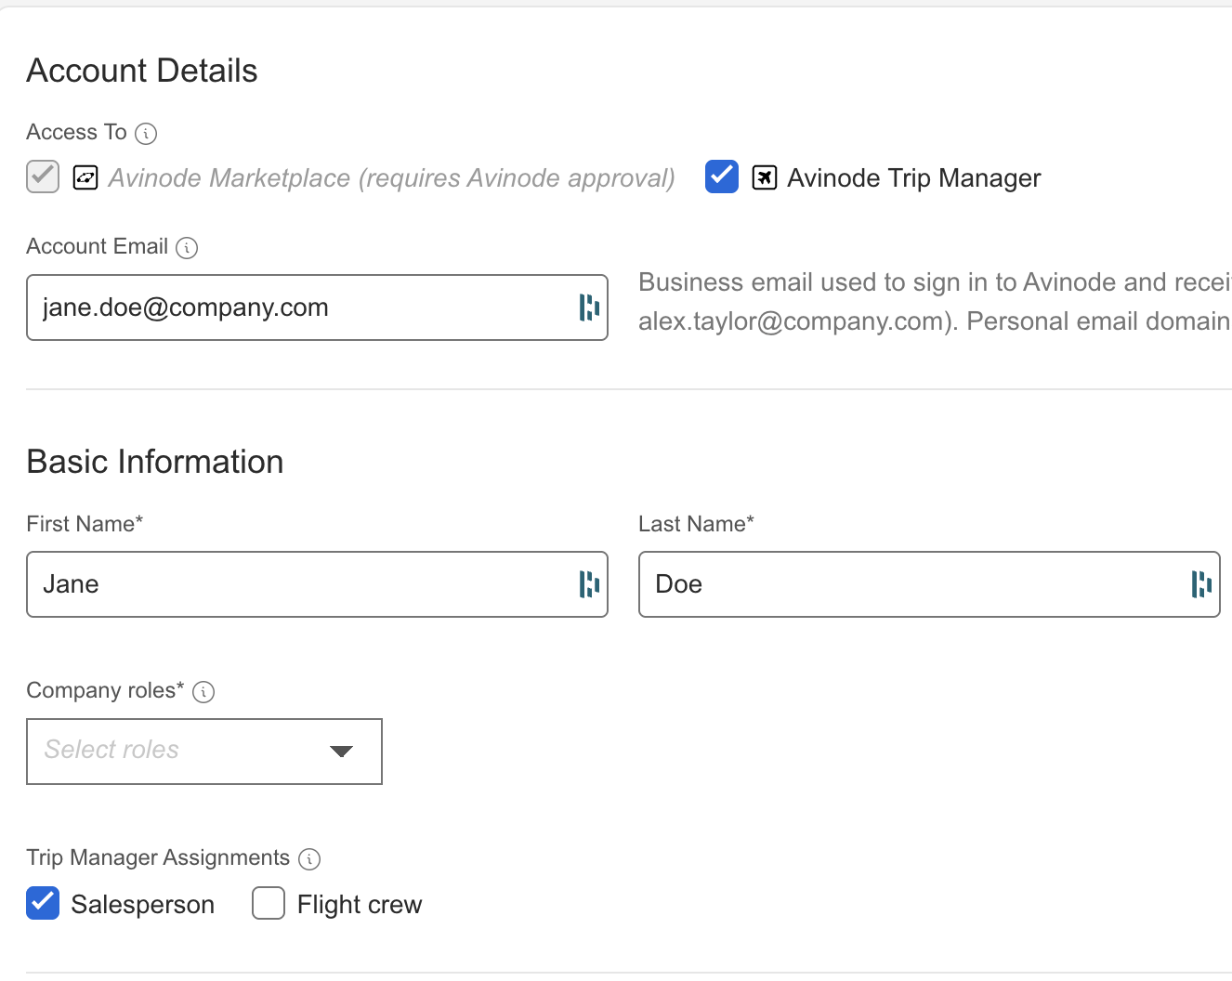Click the Avinode Marketplace logo icon
1232x981 pixels.
tap(85, 177)
